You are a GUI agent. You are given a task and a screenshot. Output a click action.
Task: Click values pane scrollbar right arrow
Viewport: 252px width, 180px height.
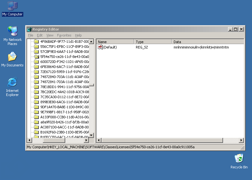(241, 140)
